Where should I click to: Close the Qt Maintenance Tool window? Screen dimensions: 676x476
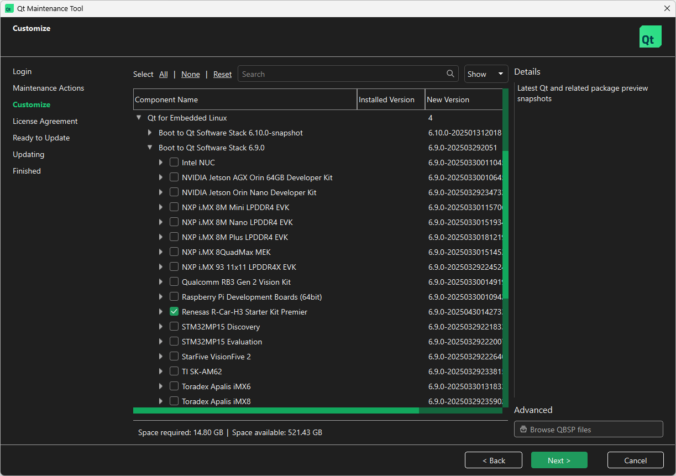[667, 8]
